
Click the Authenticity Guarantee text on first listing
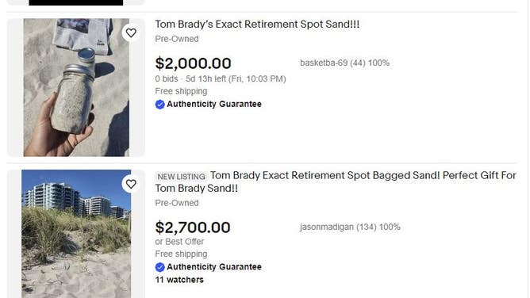(214, 104)
